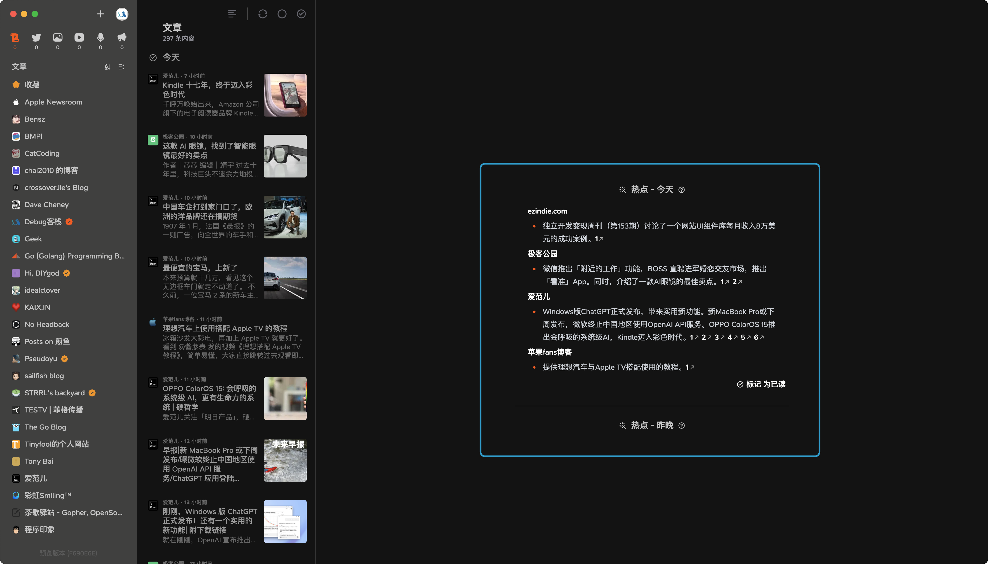Click 标记 为已读 button

pos(761,384)
